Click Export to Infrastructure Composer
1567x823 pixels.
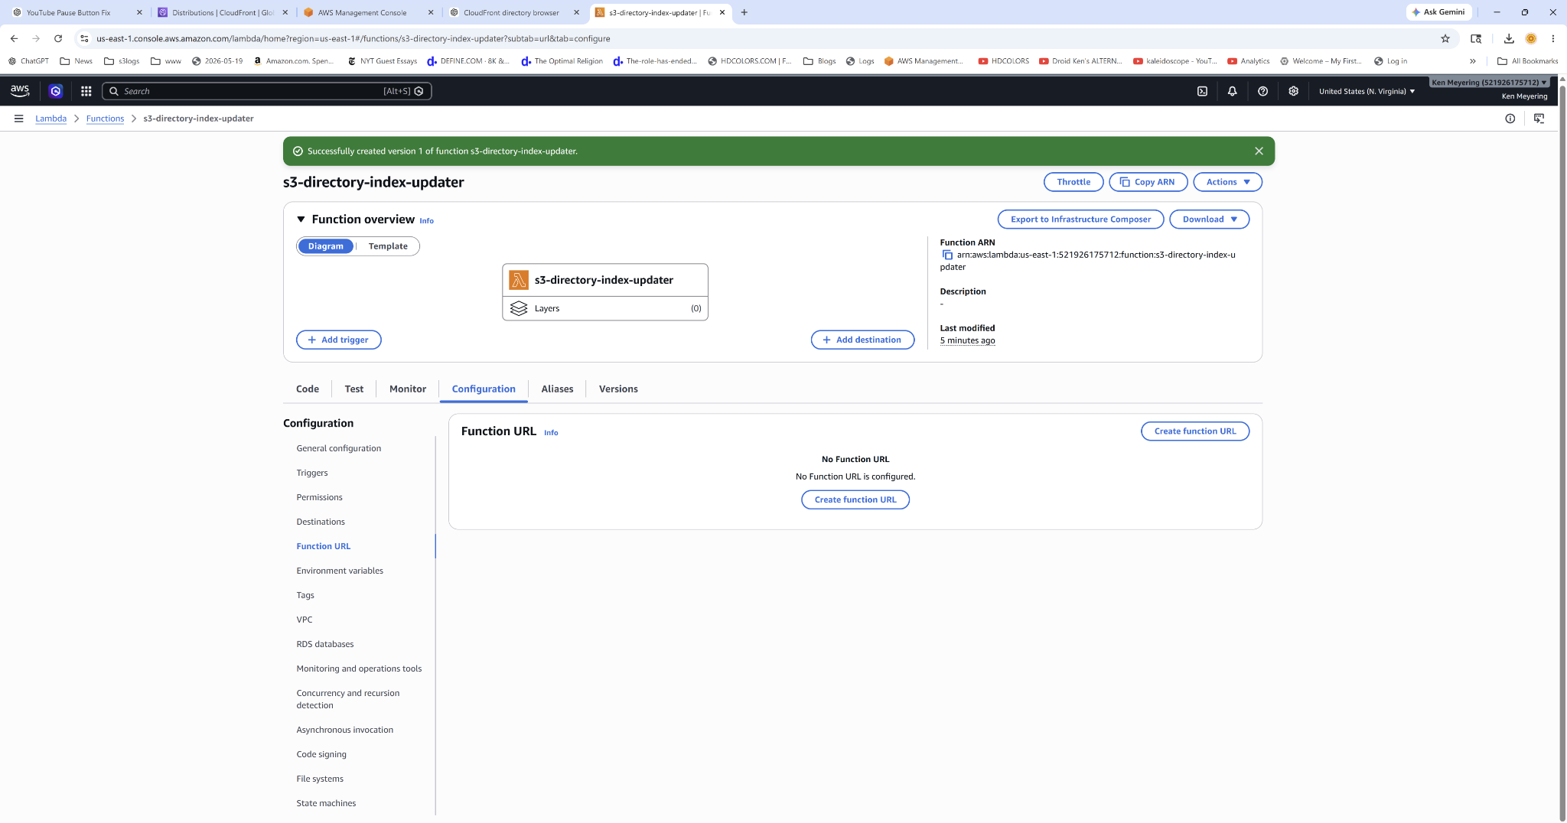pos(1080,220)
